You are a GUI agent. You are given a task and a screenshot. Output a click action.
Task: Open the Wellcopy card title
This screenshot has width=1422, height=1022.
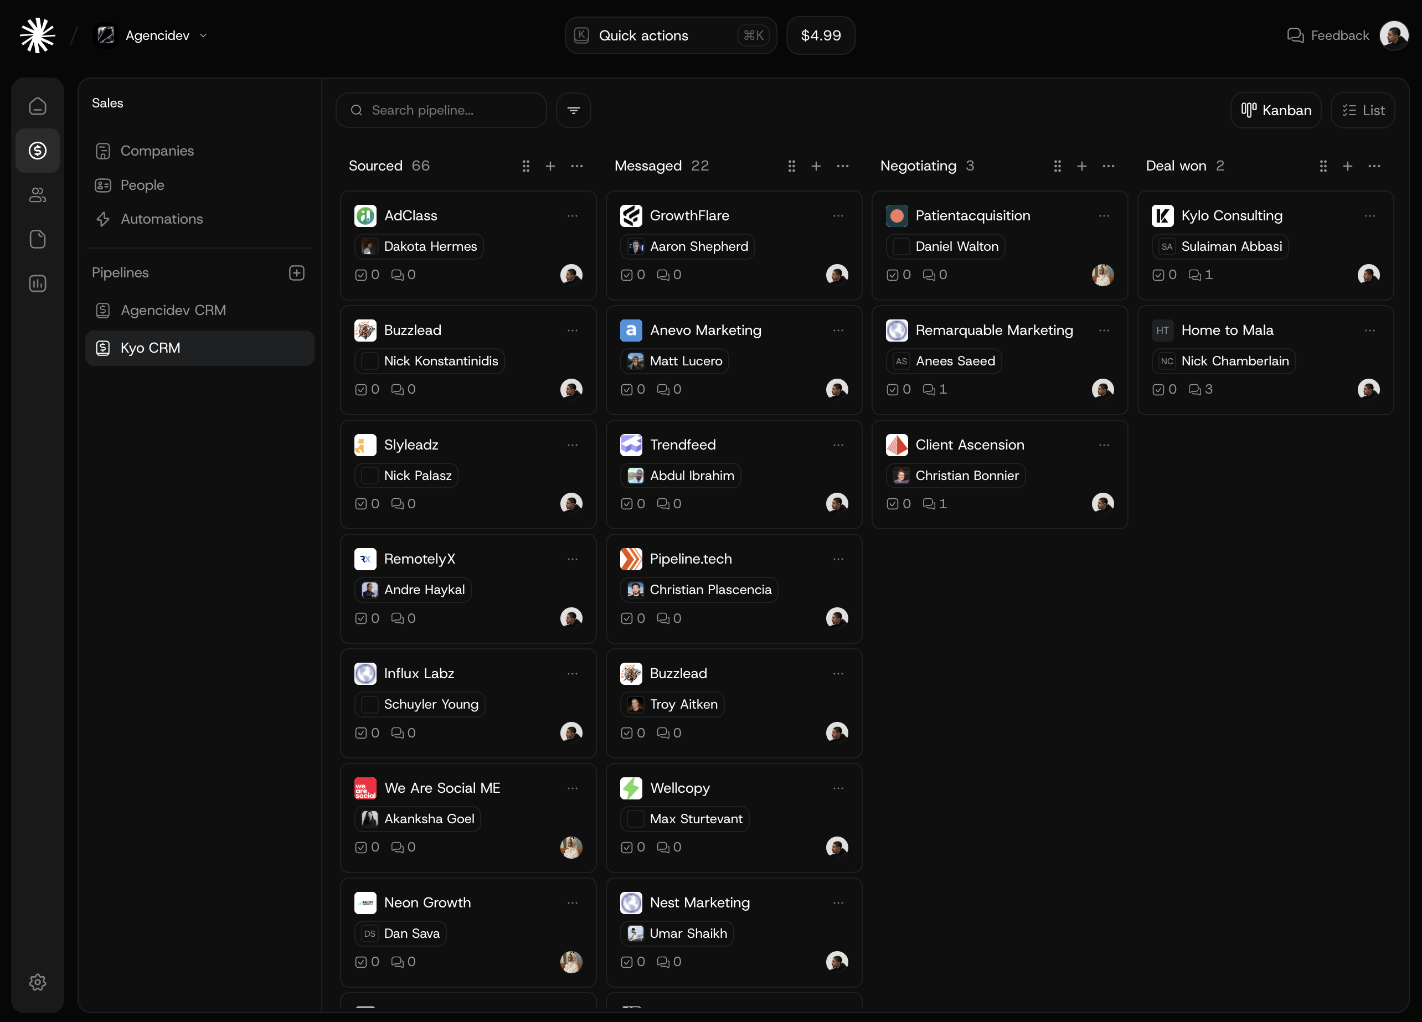coord(679,788)
